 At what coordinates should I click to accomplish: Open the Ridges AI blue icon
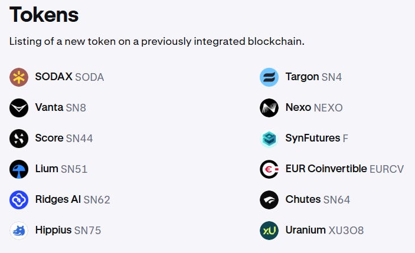click(19, 200)
